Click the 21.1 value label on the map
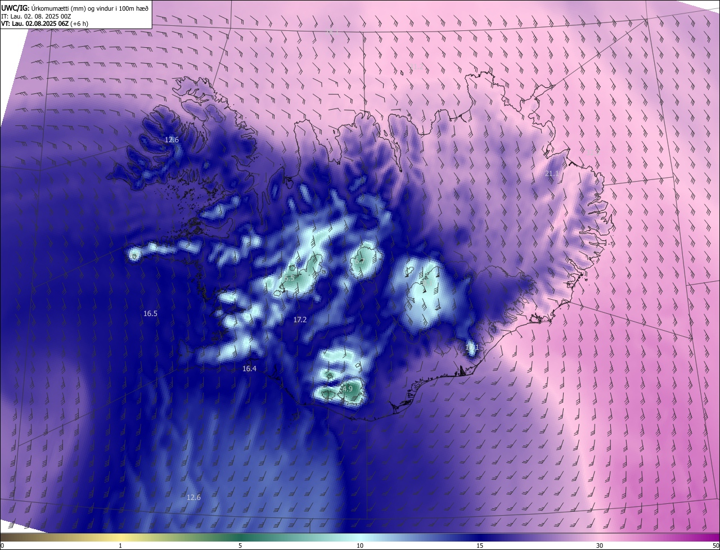The height and width of the screenshot is (550, 720). pos(552,174)
